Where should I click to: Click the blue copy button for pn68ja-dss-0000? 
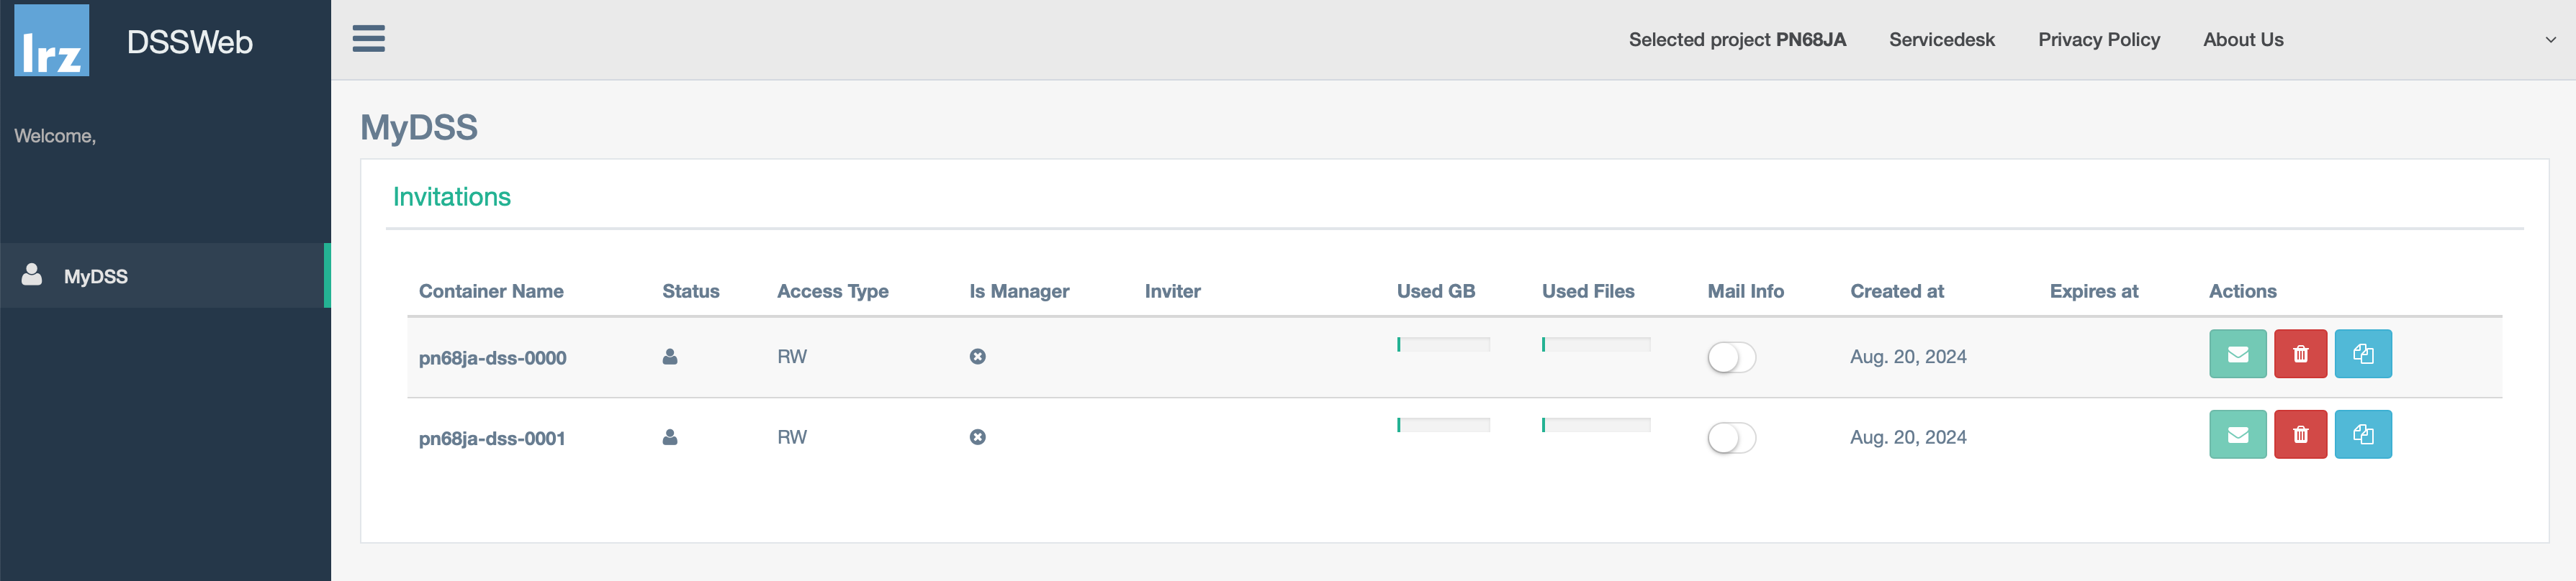pos(2362,354)
